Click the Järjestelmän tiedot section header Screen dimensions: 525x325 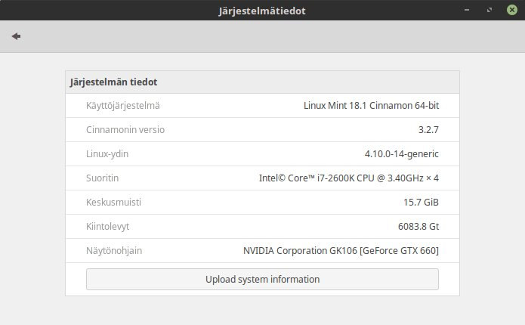[113, 82]
